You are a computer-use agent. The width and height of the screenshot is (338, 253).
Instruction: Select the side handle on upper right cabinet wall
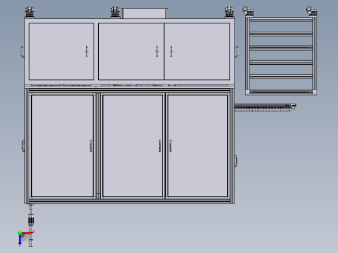[237, 52]
